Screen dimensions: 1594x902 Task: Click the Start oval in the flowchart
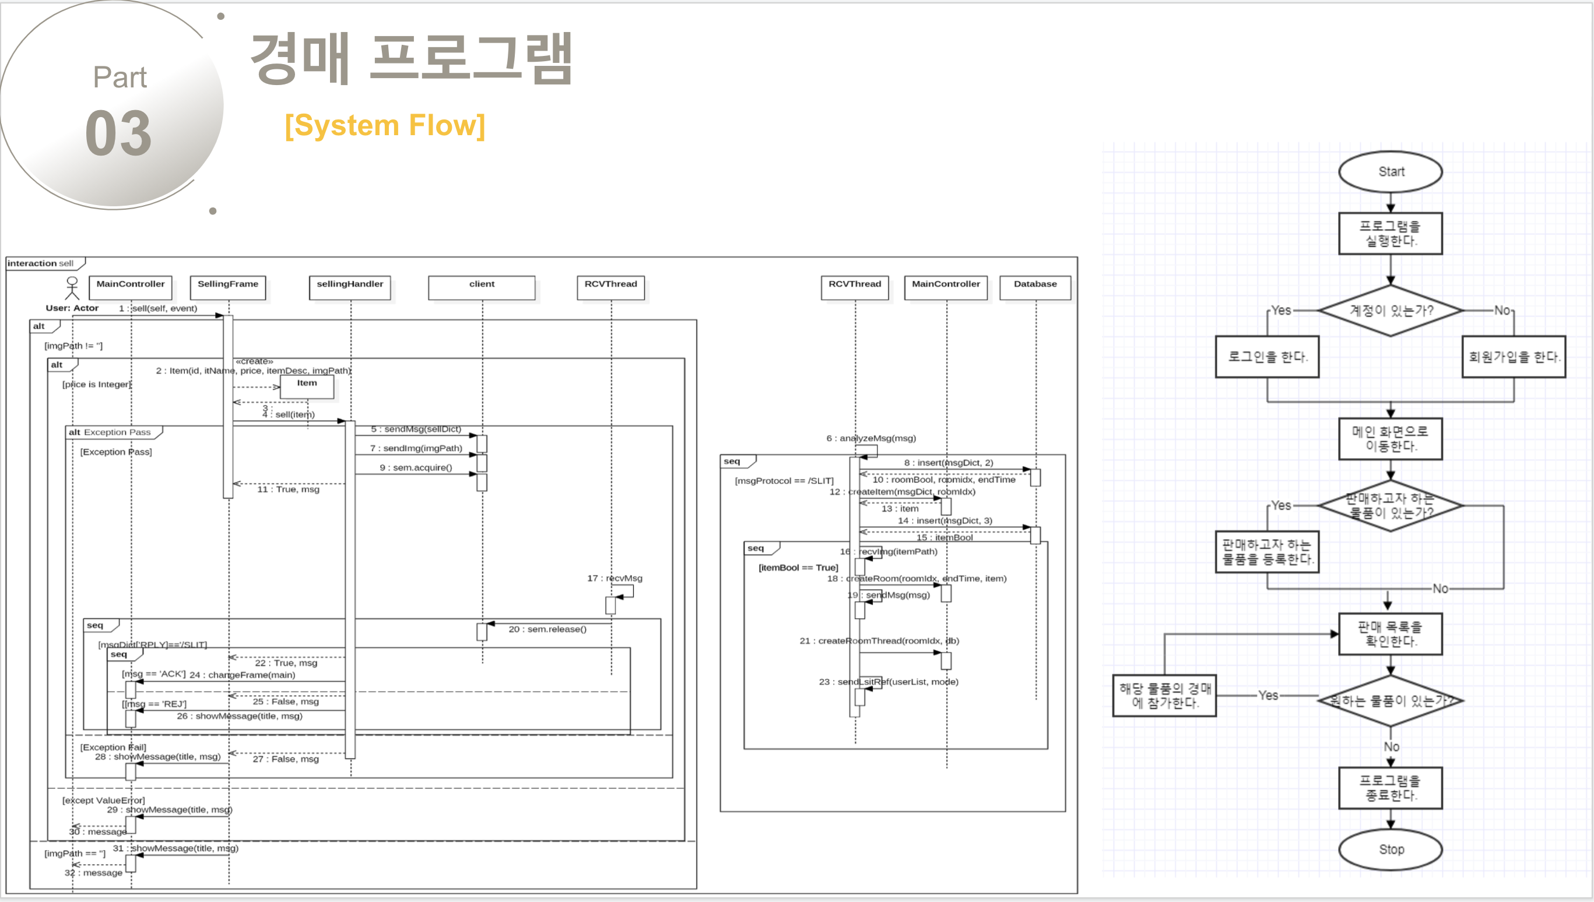pos(1390,172)
